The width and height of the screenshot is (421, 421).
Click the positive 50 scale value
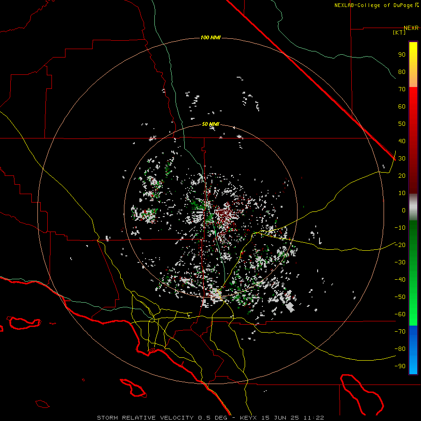pos(402,124)
